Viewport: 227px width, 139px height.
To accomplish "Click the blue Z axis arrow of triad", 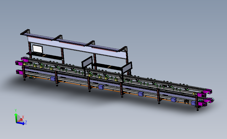I will 20,123.
